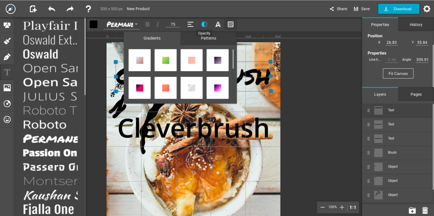Select the Passion One font

tap(50, 153)
